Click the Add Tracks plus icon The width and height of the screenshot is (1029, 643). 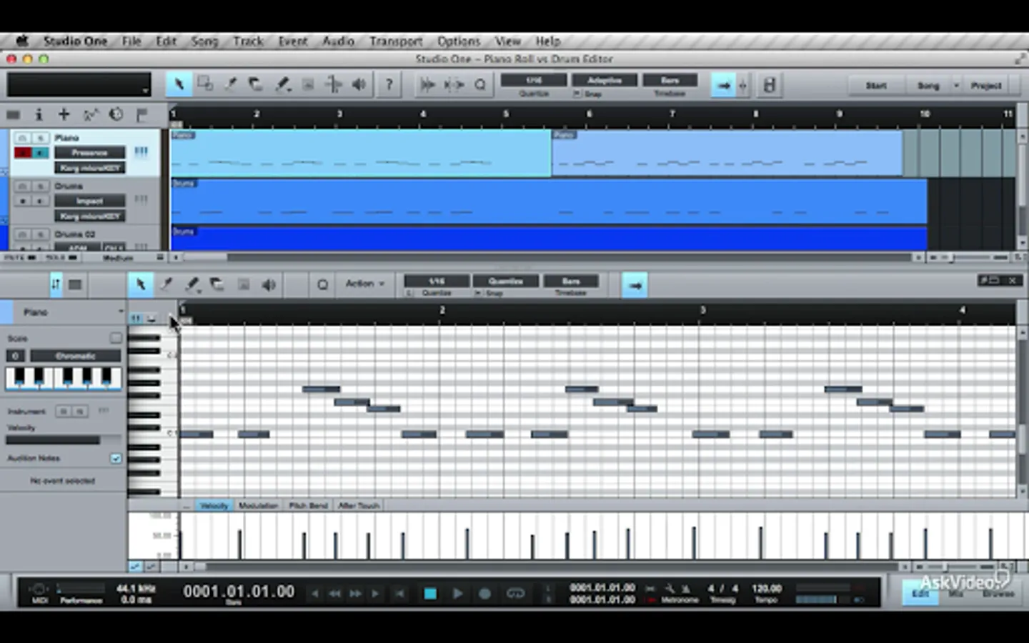point(64,114)
